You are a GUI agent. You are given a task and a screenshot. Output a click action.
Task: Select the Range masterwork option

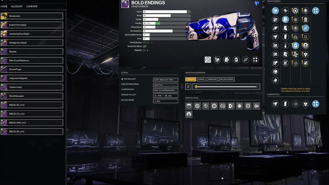202,79
